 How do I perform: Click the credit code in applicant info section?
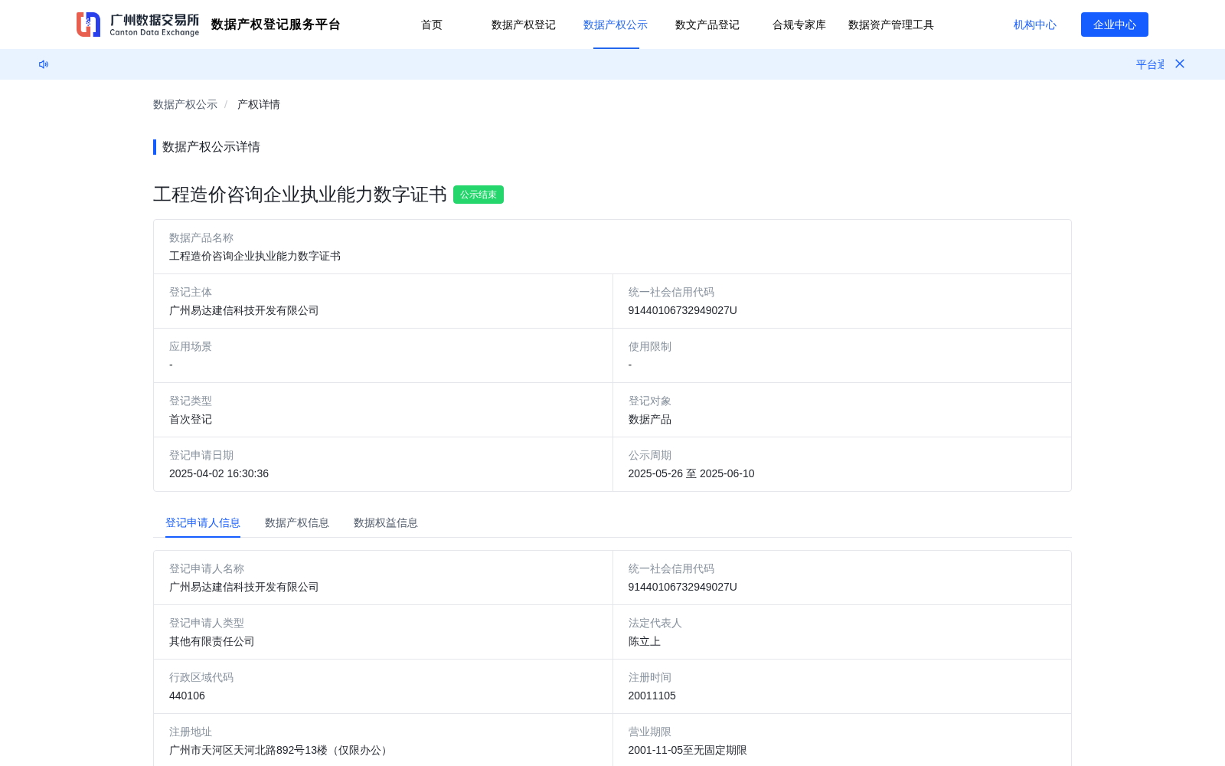(x=683, y=587)
